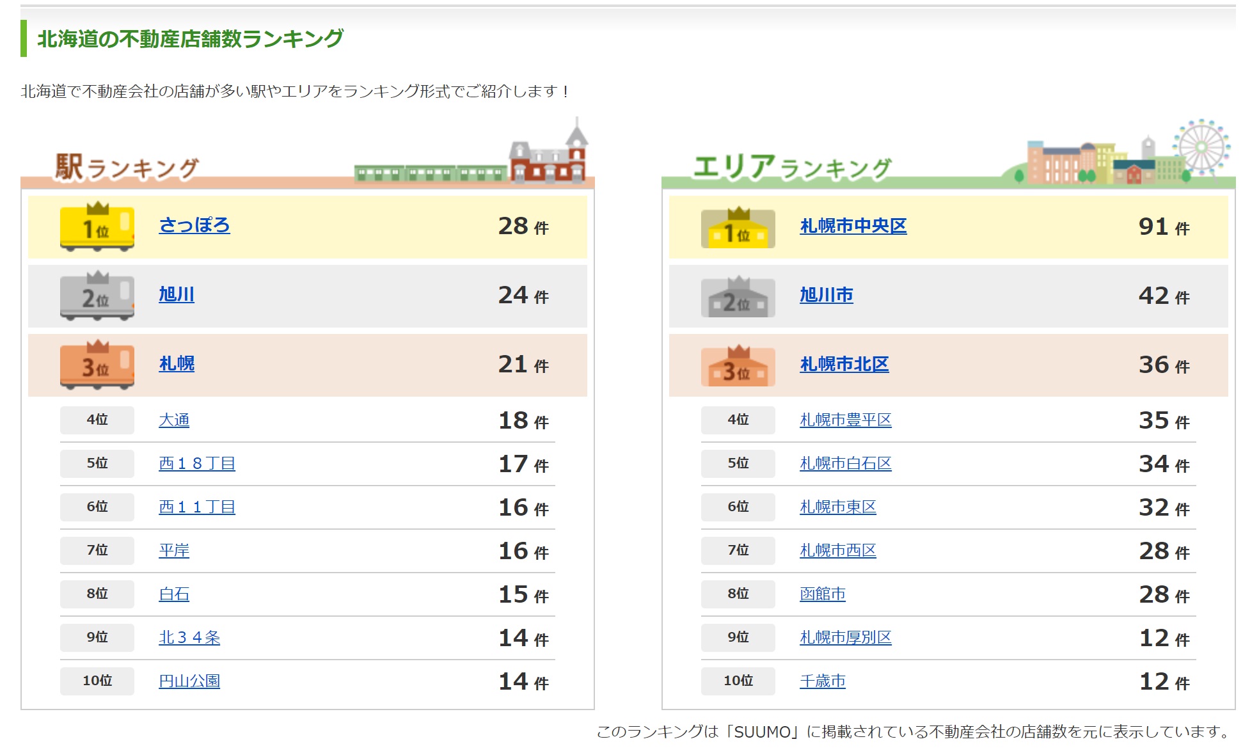1243x753 pixels.
Task: Open the 西18丁目 station link
Action: pyautogui.click(x=197, y=464)
